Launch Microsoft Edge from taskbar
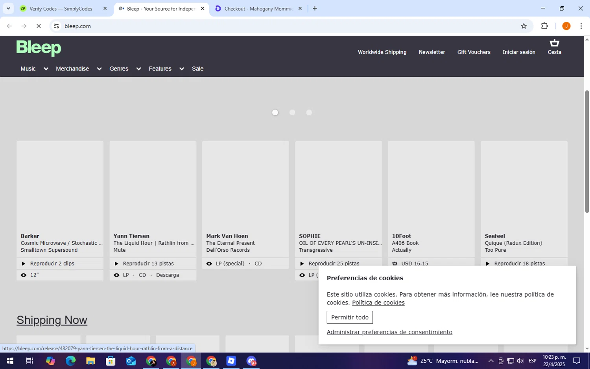The image size is (590, 369). pos(70,361)
